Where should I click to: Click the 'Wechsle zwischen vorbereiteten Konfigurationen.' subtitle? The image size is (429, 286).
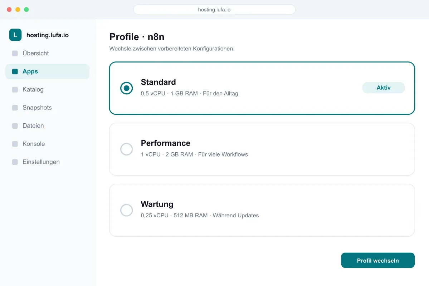[172, 49]
